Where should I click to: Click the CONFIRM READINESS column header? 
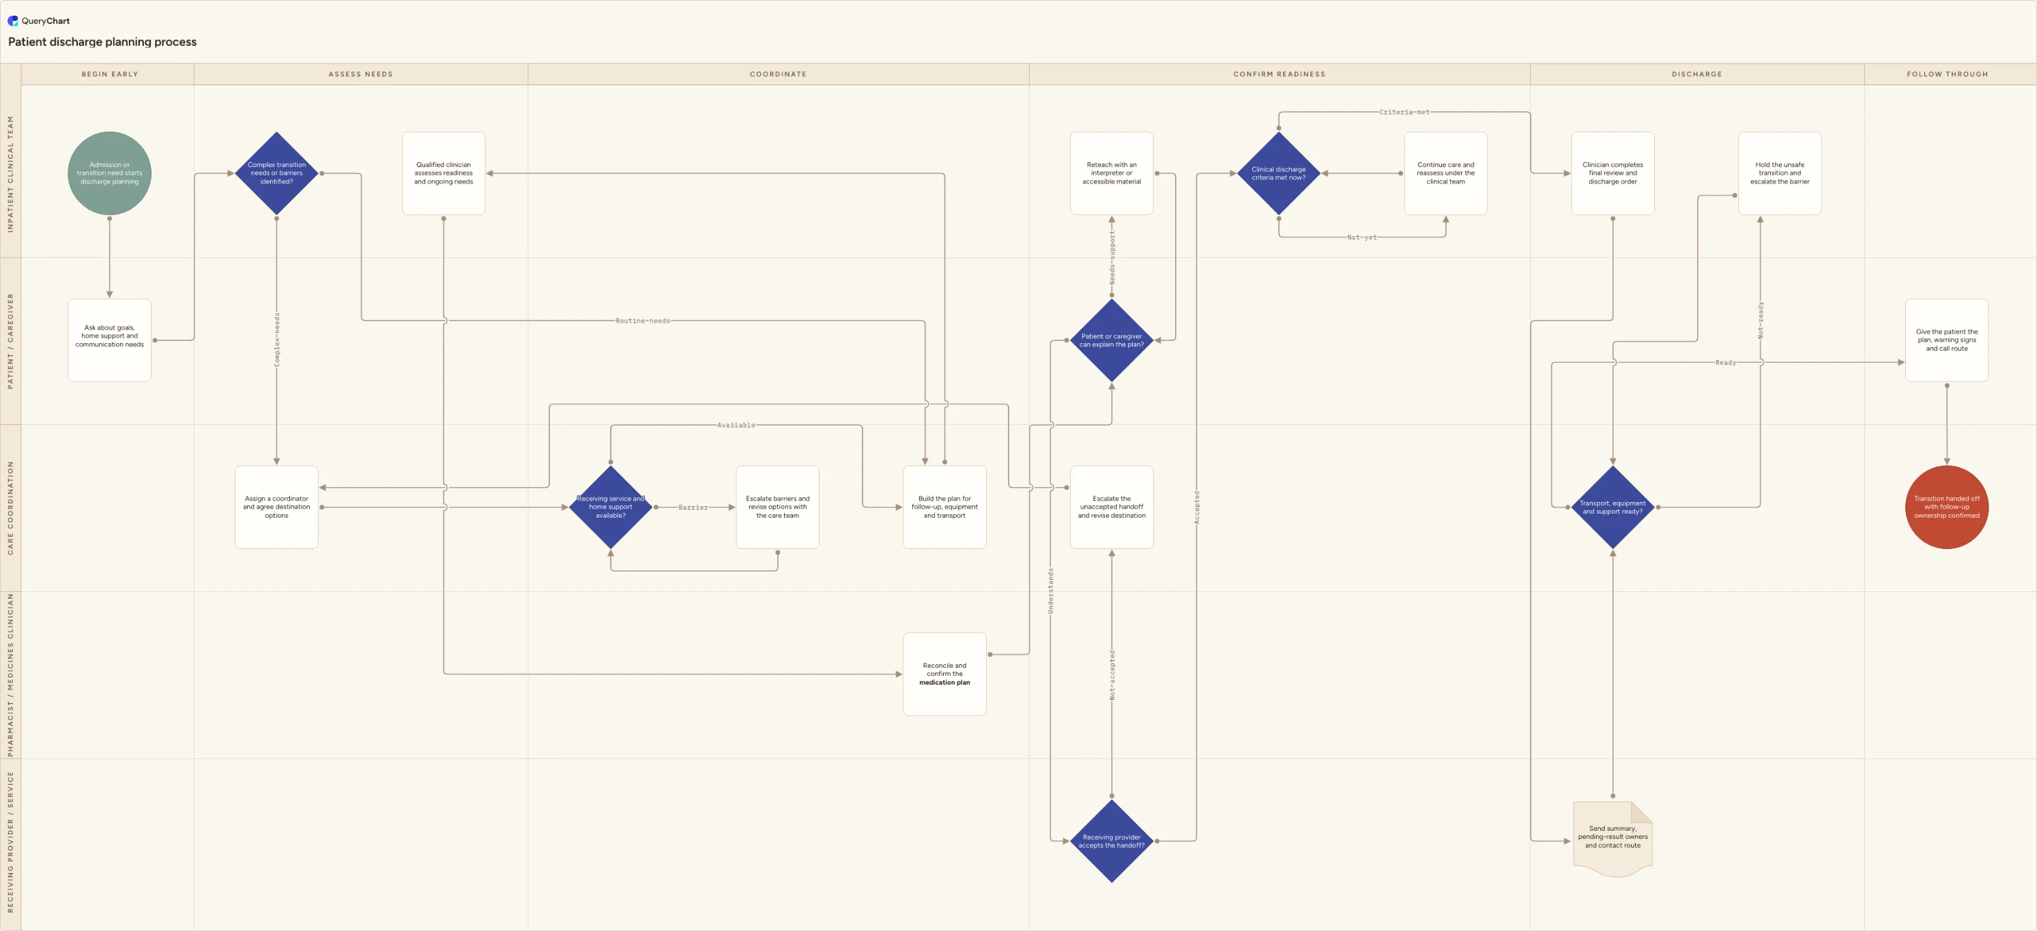(x=1280, y=74)
